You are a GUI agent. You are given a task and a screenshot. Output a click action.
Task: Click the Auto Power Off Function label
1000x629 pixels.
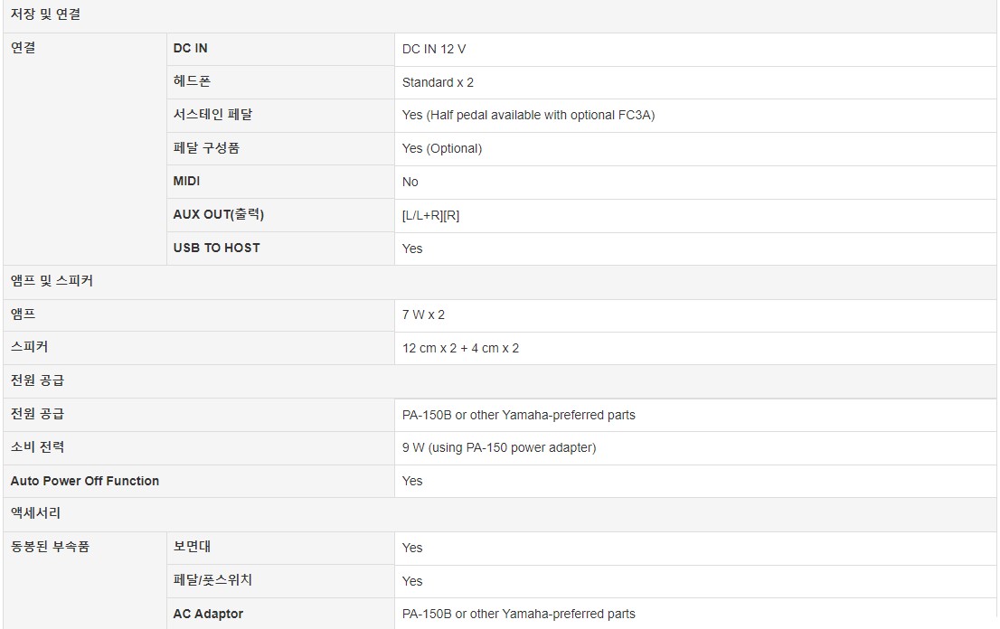[x=85, y=481]
